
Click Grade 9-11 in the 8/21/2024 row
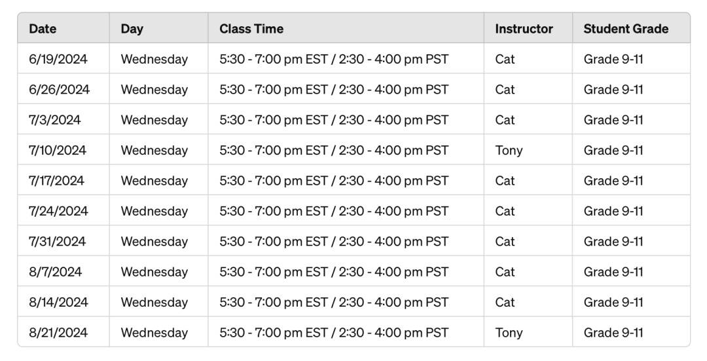click(x=613, y=333)
